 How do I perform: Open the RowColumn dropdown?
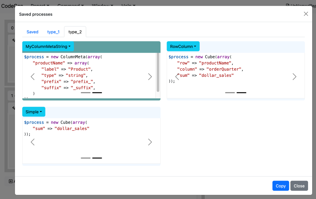183,46
